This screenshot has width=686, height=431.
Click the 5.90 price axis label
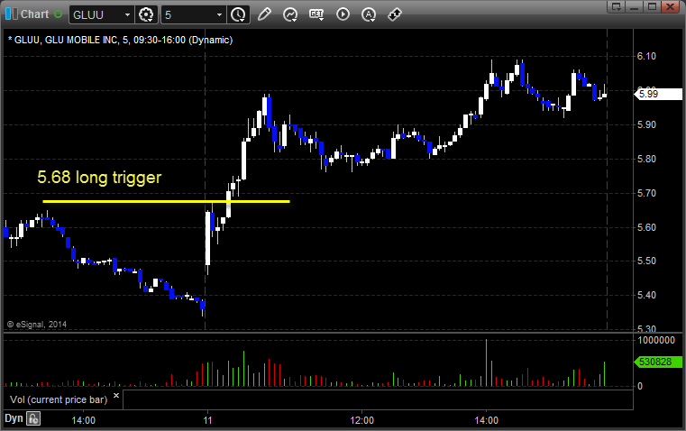646,124
